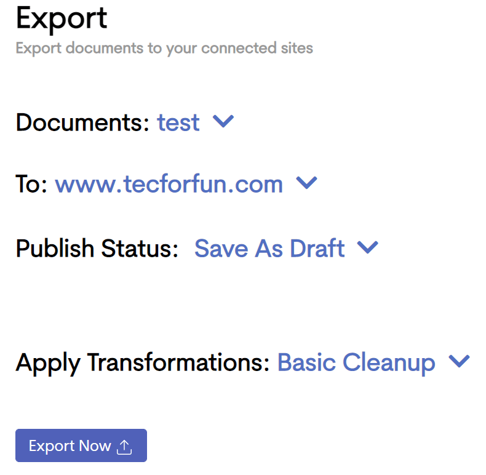Image resolution: width=486 pixels, height=475 pixels.
Task: Click the Documents field label
Action: coord(82,122)
